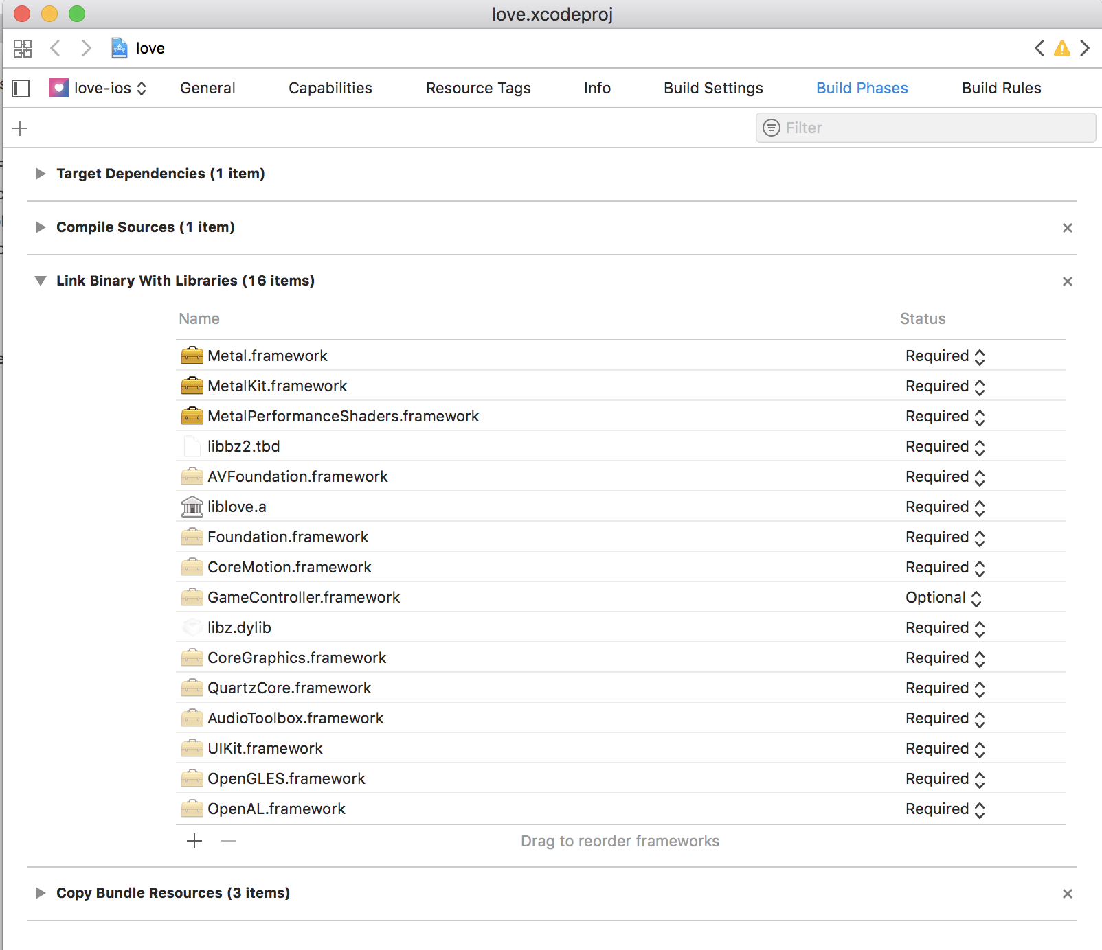This screenshot has height=950, width=1102.
Task: Select the liblove.a library building icon
Action: point(192,507)
